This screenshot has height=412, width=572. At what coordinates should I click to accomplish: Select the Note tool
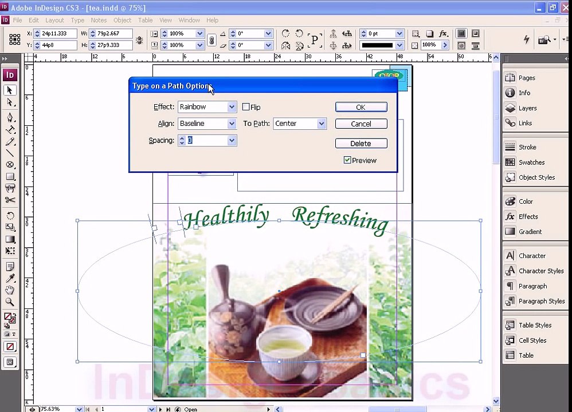point(10,267)
